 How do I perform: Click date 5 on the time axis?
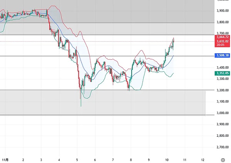click(77, 159)
